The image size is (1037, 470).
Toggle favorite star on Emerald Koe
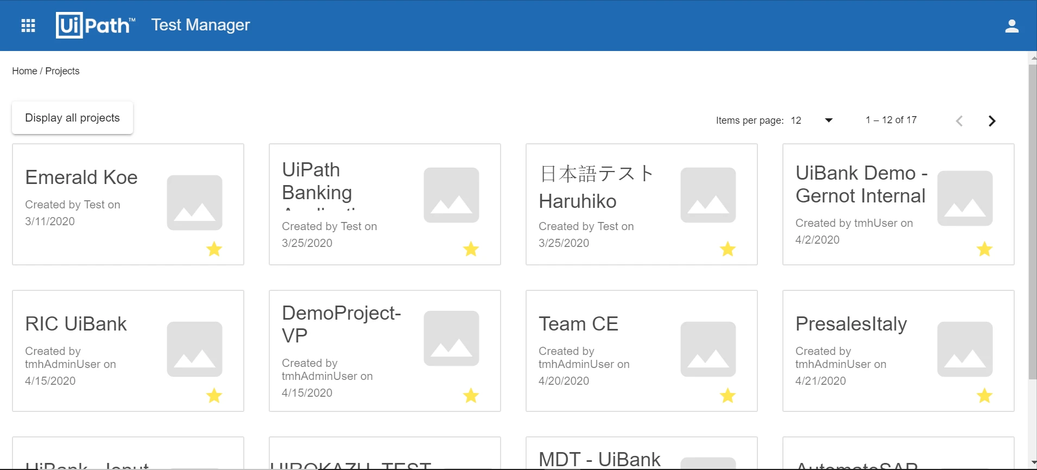click(214, 249)
